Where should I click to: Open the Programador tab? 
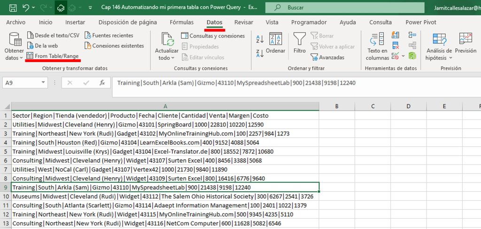click(309, 23)
